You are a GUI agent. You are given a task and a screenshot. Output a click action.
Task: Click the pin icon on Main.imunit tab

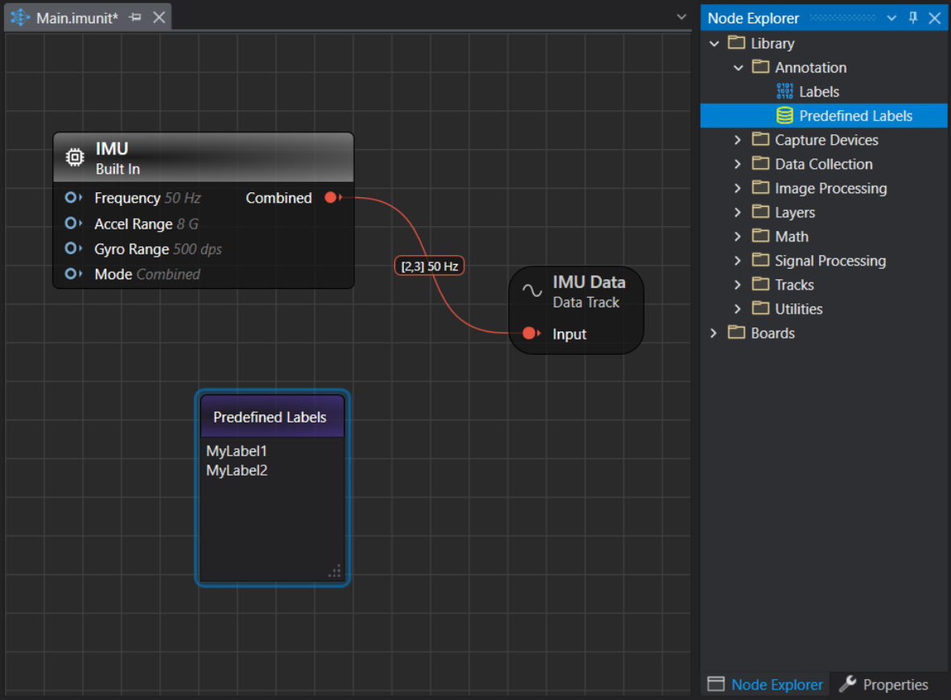point(136,18)
